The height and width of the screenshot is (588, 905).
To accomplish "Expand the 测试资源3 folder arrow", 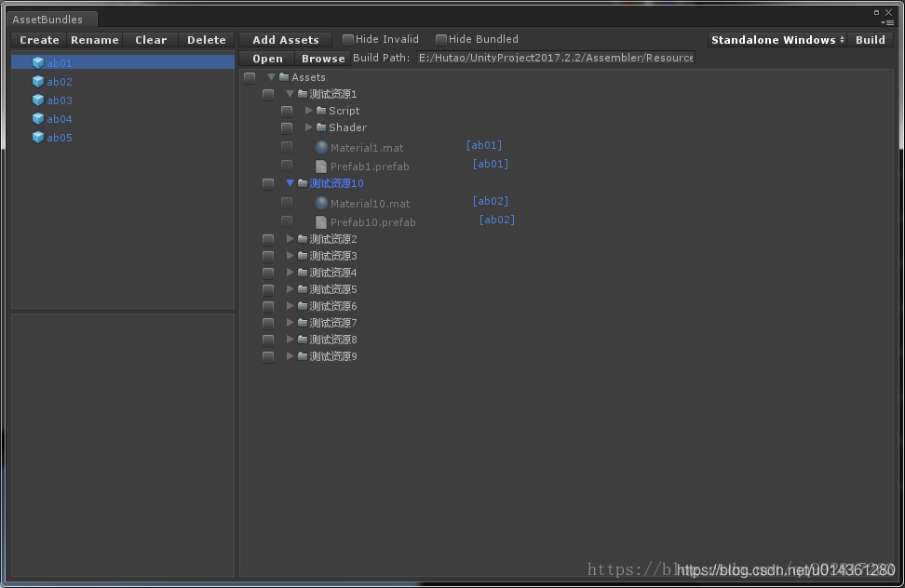I will [x=290, y=255].
